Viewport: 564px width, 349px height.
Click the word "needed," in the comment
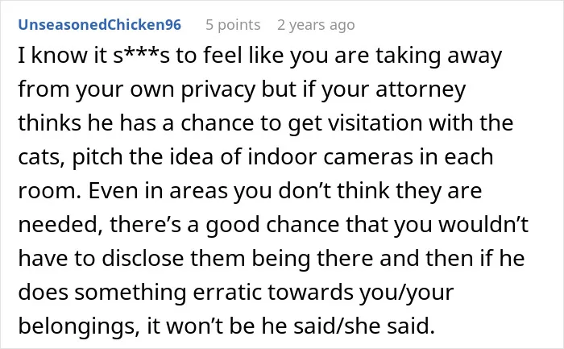[x=58, y=225]
